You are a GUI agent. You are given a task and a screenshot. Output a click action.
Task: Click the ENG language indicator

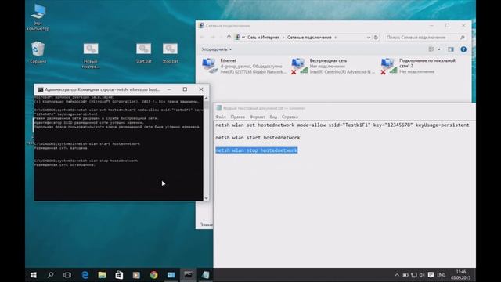[442, 275]
